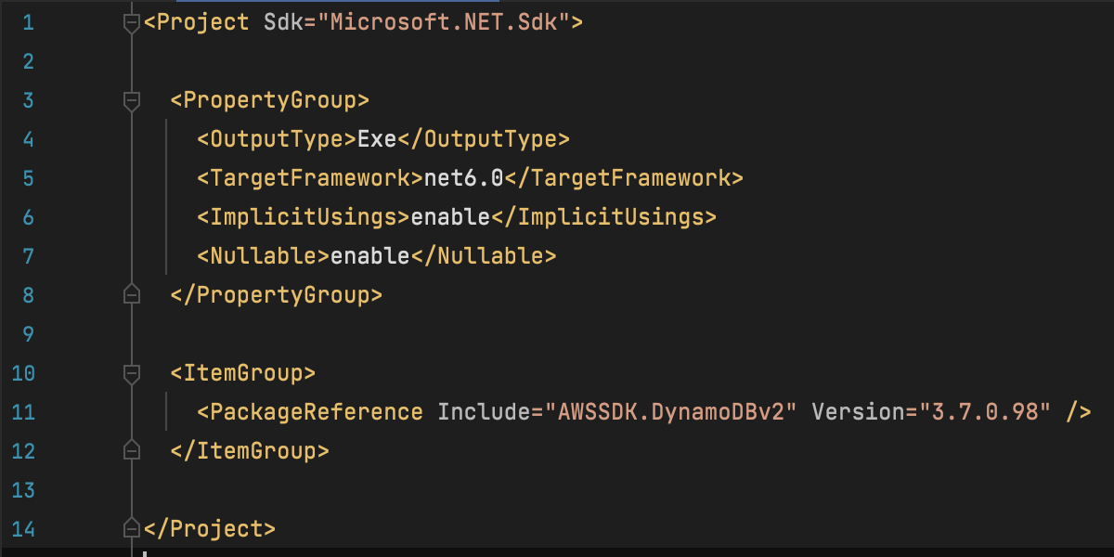Click the closing PropertyGroup tag text
Image resolution: width=1114 pixels, height=557 pixels.
point(277,295)
